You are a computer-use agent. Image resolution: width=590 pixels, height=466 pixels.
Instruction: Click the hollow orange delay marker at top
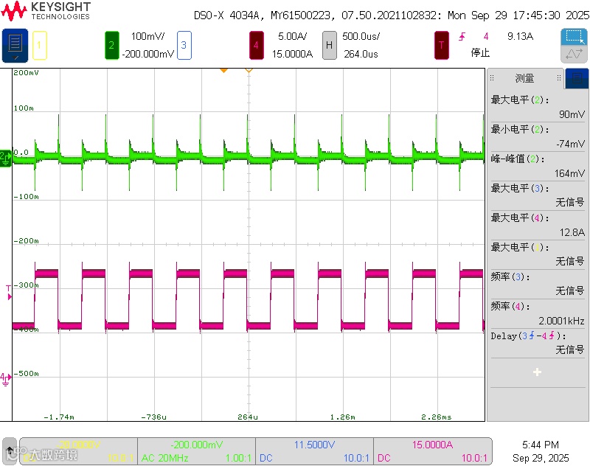249,70
